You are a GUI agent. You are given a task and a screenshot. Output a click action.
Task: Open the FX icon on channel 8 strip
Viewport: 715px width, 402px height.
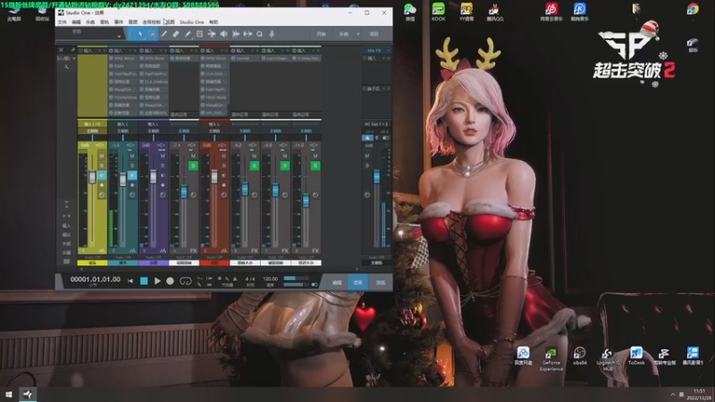(x=315, y=251)
